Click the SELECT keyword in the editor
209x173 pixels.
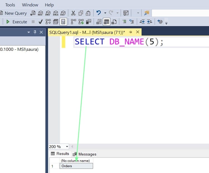point(89,42)
